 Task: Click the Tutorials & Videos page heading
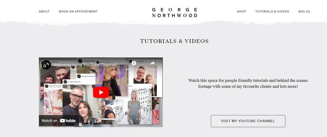click(174, 41)
